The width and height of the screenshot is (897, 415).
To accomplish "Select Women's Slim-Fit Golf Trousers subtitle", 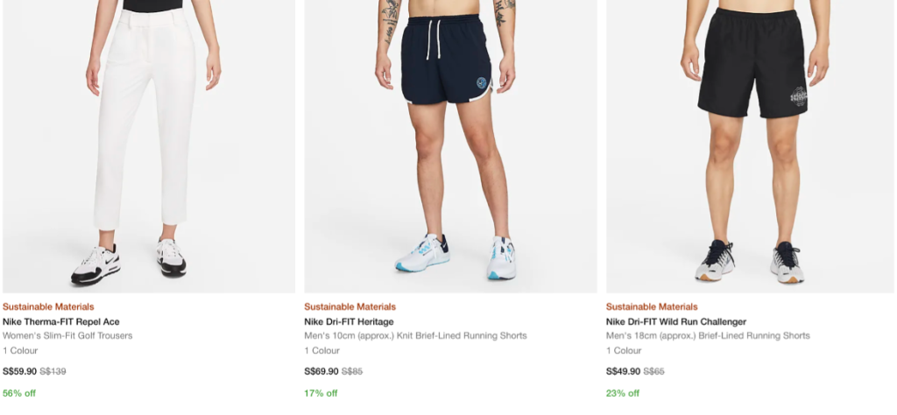I will tap(67, 335).
